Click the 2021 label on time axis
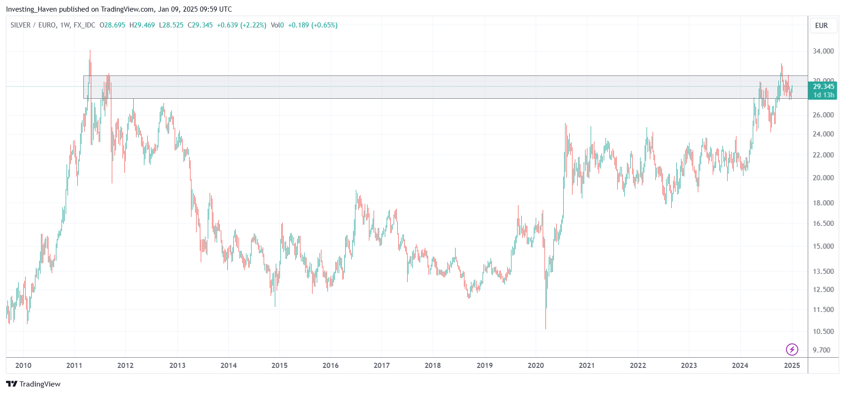Viewport: 845px width, 394px height. click(587, 366)
